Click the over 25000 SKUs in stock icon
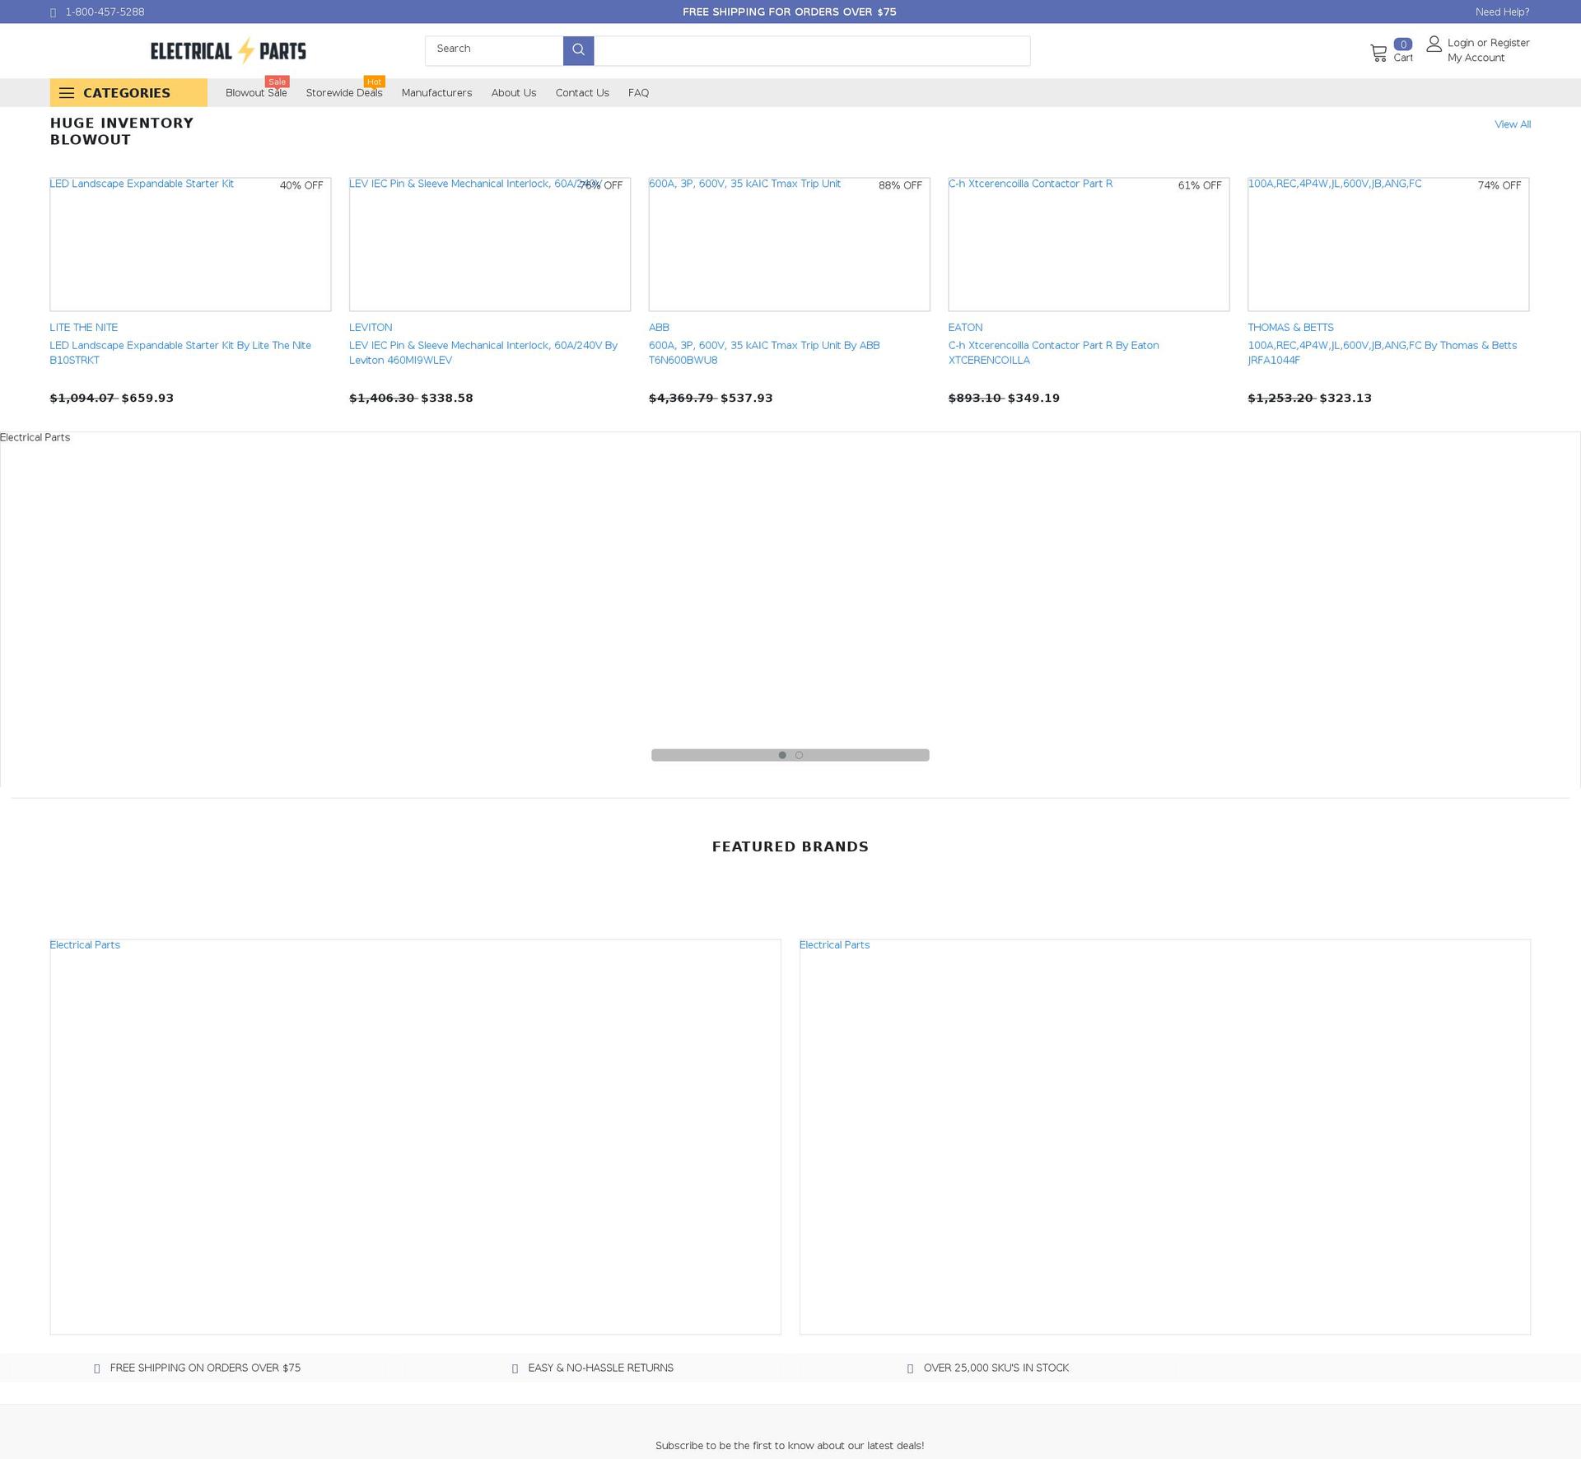Screen dimensions: 1581x1459 (909, 1368)
